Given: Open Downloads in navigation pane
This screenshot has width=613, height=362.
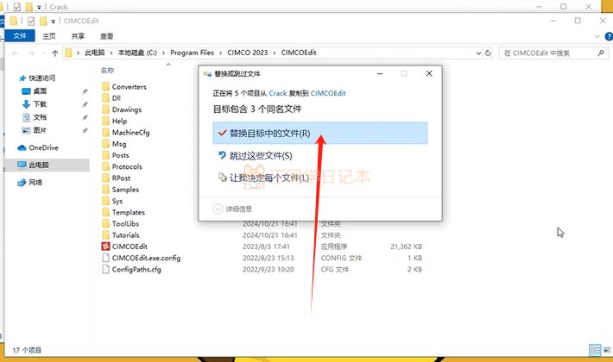Looking at the screenshot, I should [x=35, y=104].
